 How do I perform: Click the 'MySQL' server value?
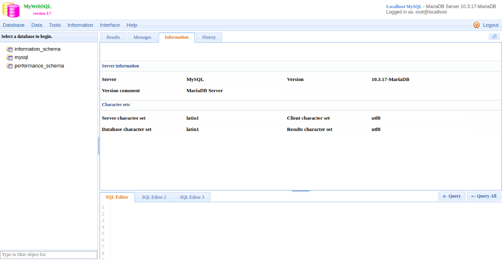click(195, 79)
